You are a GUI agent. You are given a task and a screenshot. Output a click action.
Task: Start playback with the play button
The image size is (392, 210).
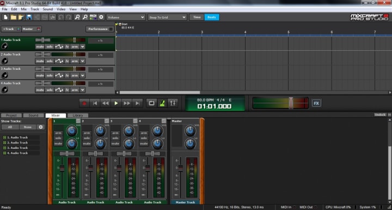116,103
